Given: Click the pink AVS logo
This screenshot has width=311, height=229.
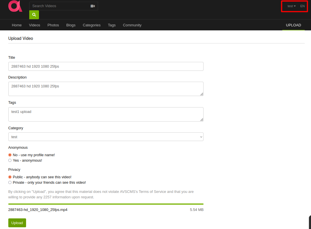Looking at the screenshot, I should 15,6.
